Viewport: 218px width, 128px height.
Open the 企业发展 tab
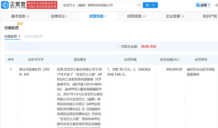[175, 16]
